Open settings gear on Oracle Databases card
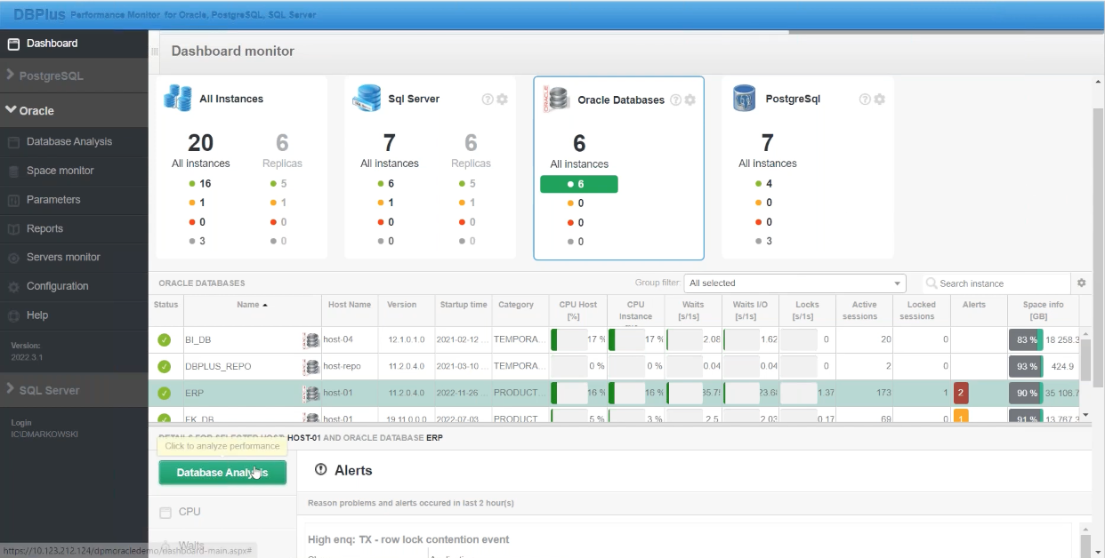 pos(690,100)
